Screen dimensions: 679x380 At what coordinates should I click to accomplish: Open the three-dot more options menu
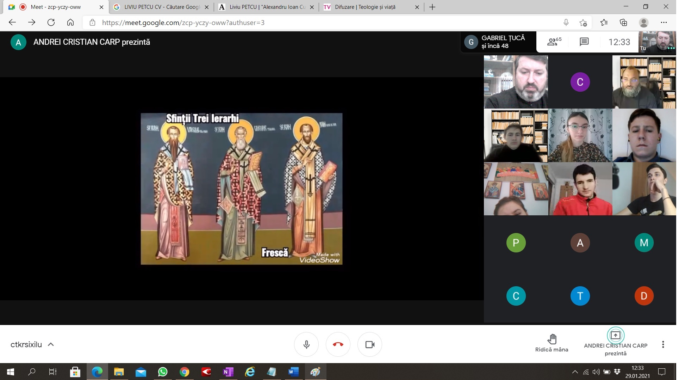coord(663,344)
